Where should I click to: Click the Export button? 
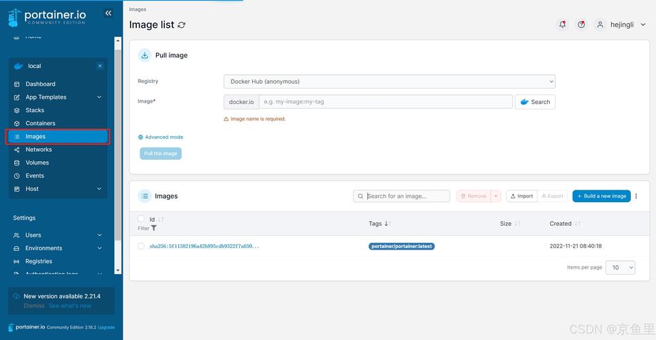coord(552,196)
